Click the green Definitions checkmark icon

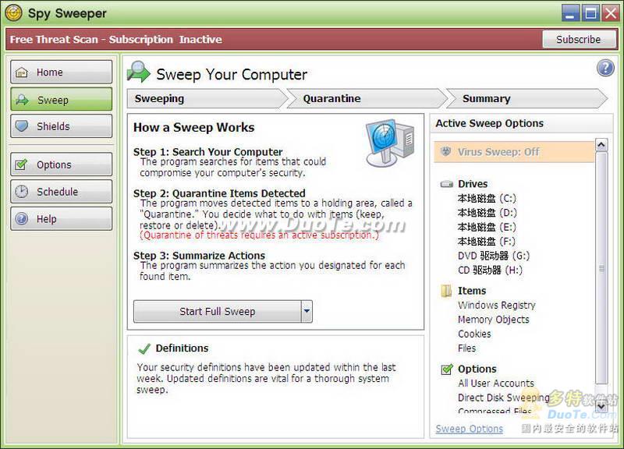(144, 348)
